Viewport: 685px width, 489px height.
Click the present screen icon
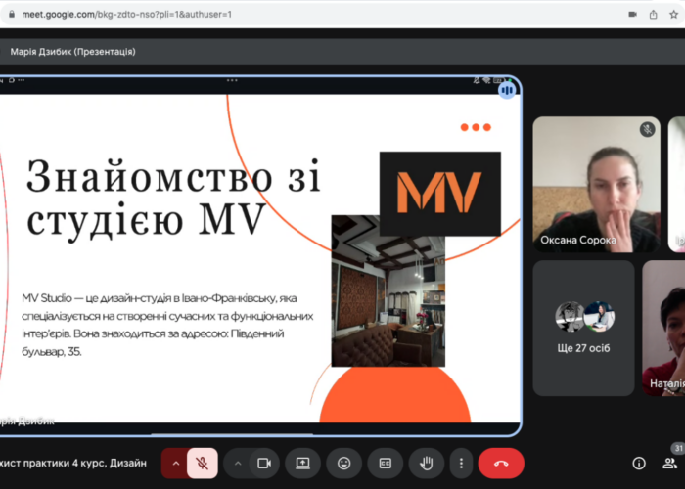coord(303,463)
